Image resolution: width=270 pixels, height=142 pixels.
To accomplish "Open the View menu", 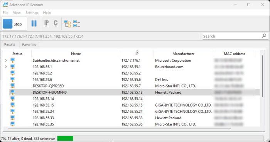I will pos(17,13).
